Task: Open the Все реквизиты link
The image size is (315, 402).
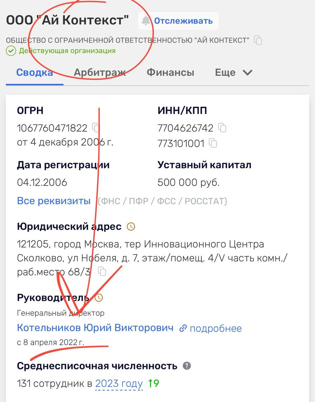Action: click(x=54, y=201)
